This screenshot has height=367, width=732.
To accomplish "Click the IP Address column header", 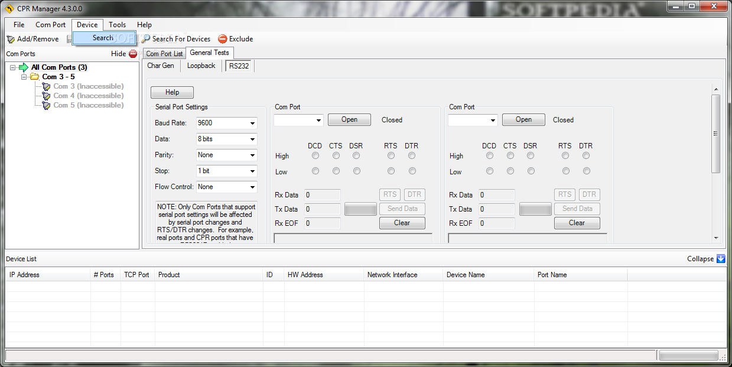I will [47, 275].
